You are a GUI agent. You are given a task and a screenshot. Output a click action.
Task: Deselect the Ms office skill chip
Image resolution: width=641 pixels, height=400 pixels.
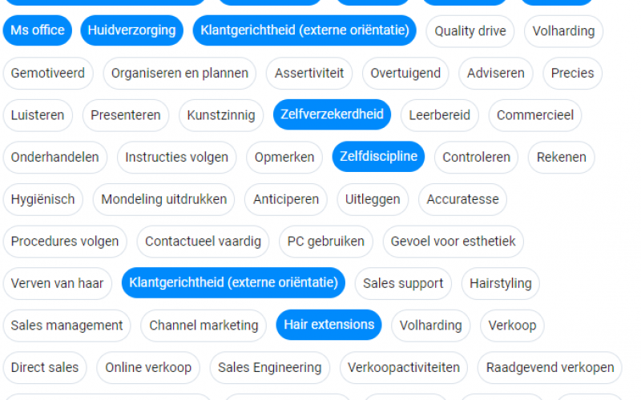pyautogui.click(x=37, y=30)
